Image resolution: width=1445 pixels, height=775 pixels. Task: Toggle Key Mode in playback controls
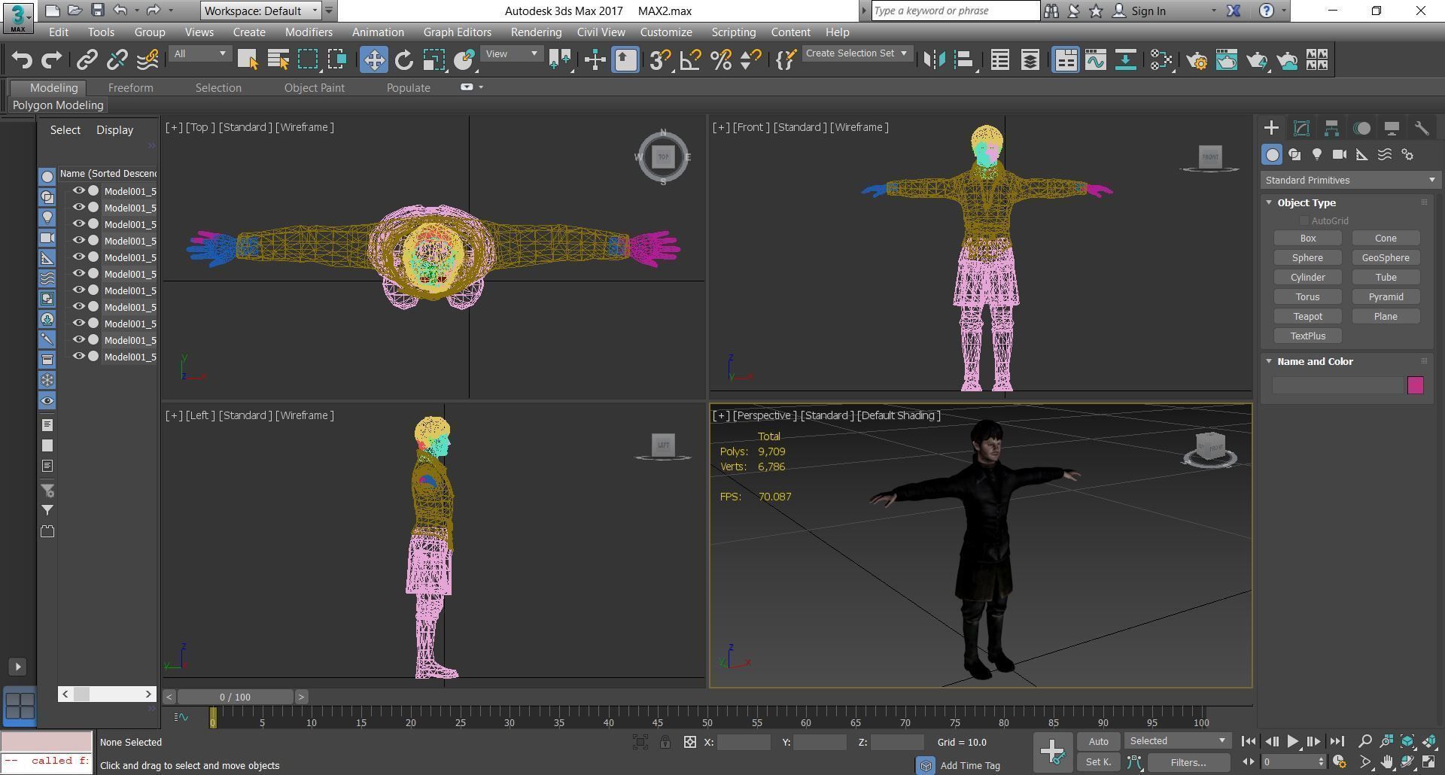[x=1248, y=761]
